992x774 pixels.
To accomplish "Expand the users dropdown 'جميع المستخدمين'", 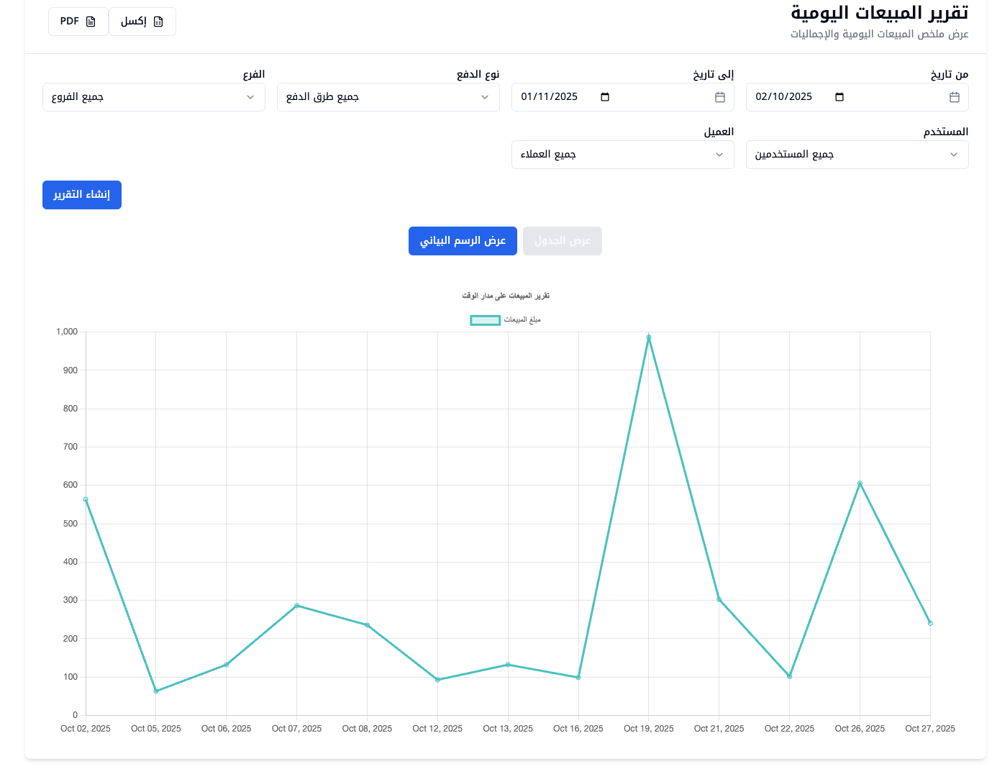I will [x=857, y=155].
